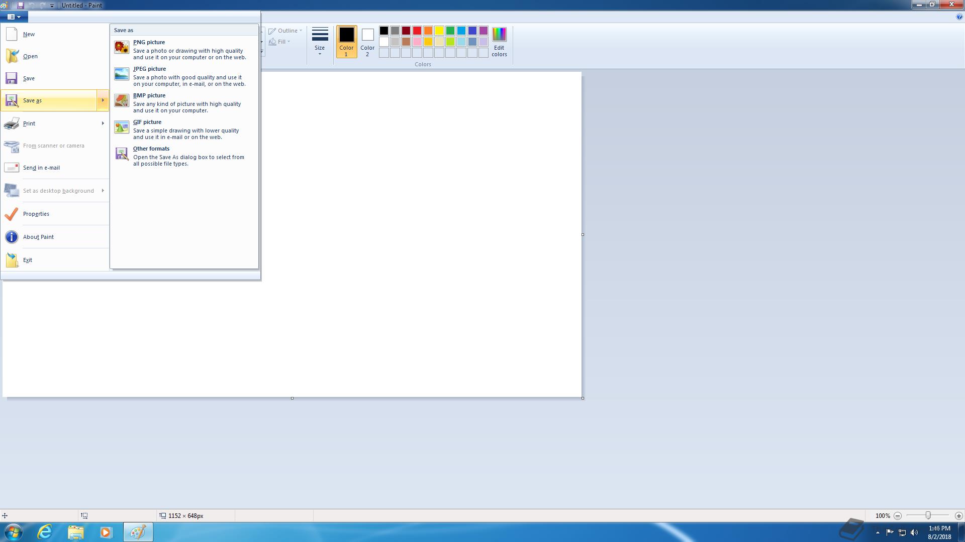965x542 pixels.
Task: Click the zoom out minus button
Action: (898, 516)
